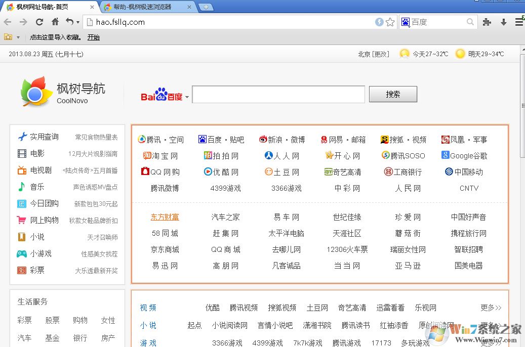Click the undo arrow icon next to Home
The image size is (525, 347).
pos(70,22)
